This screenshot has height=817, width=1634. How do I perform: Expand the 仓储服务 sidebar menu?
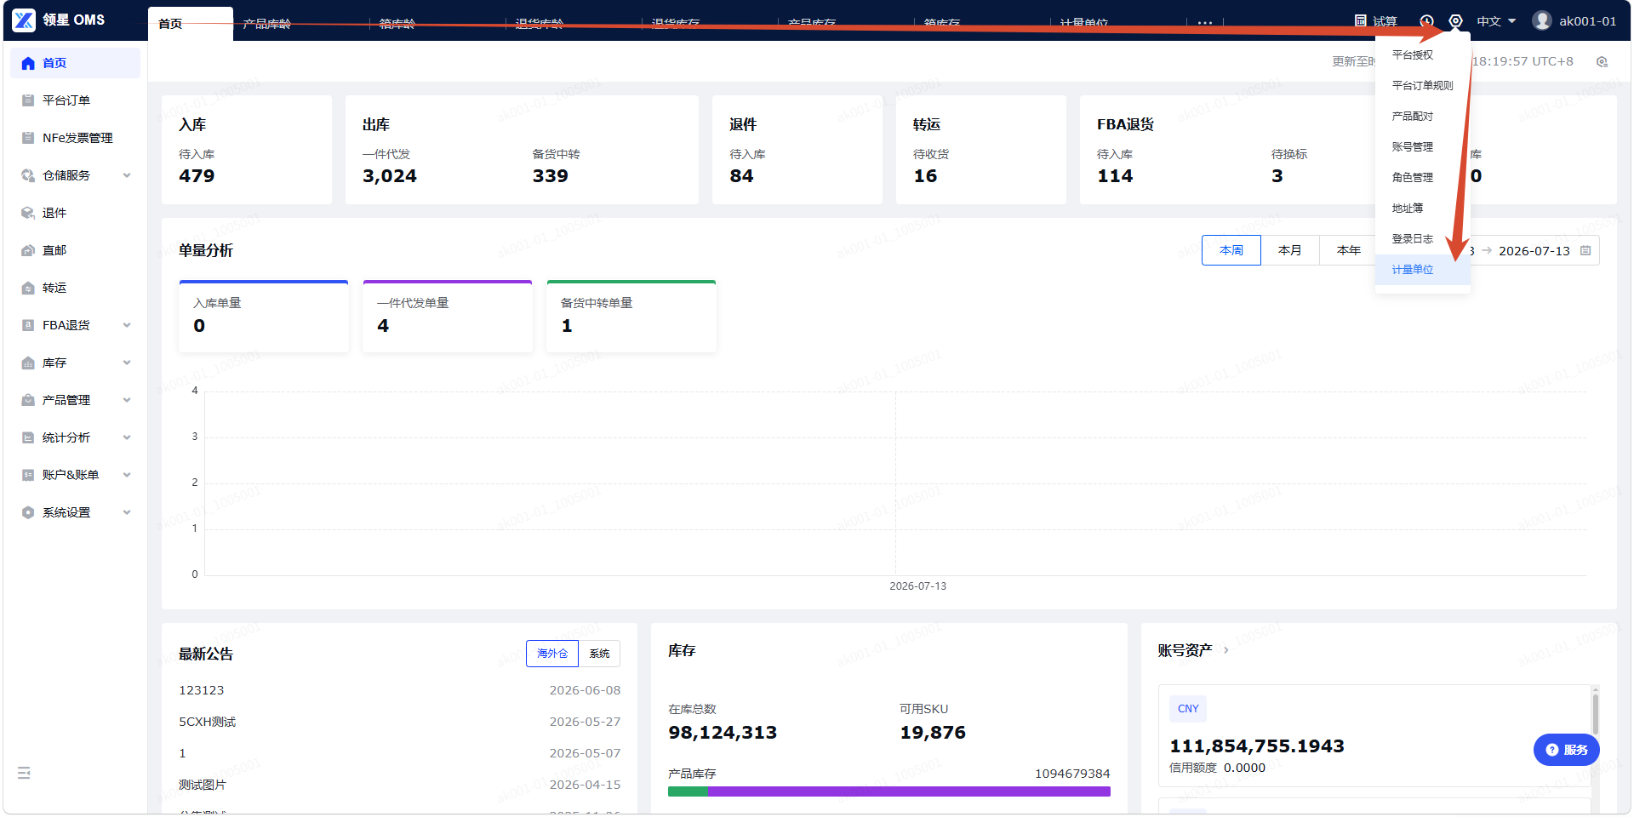click(77, 175)
